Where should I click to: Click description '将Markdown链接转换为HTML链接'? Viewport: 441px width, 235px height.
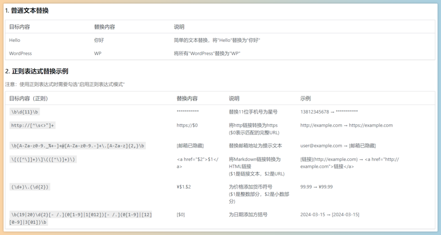[x=254, y=163]
